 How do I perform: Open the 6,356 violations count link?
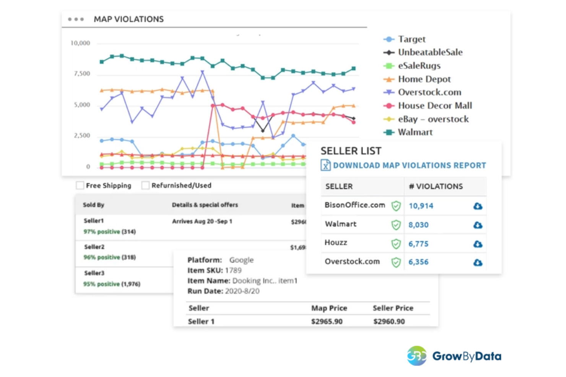point(418,262)
